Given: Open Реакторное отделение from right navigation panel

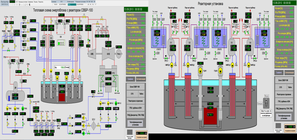Looking at the screenshot, I should tap(283, 94).
